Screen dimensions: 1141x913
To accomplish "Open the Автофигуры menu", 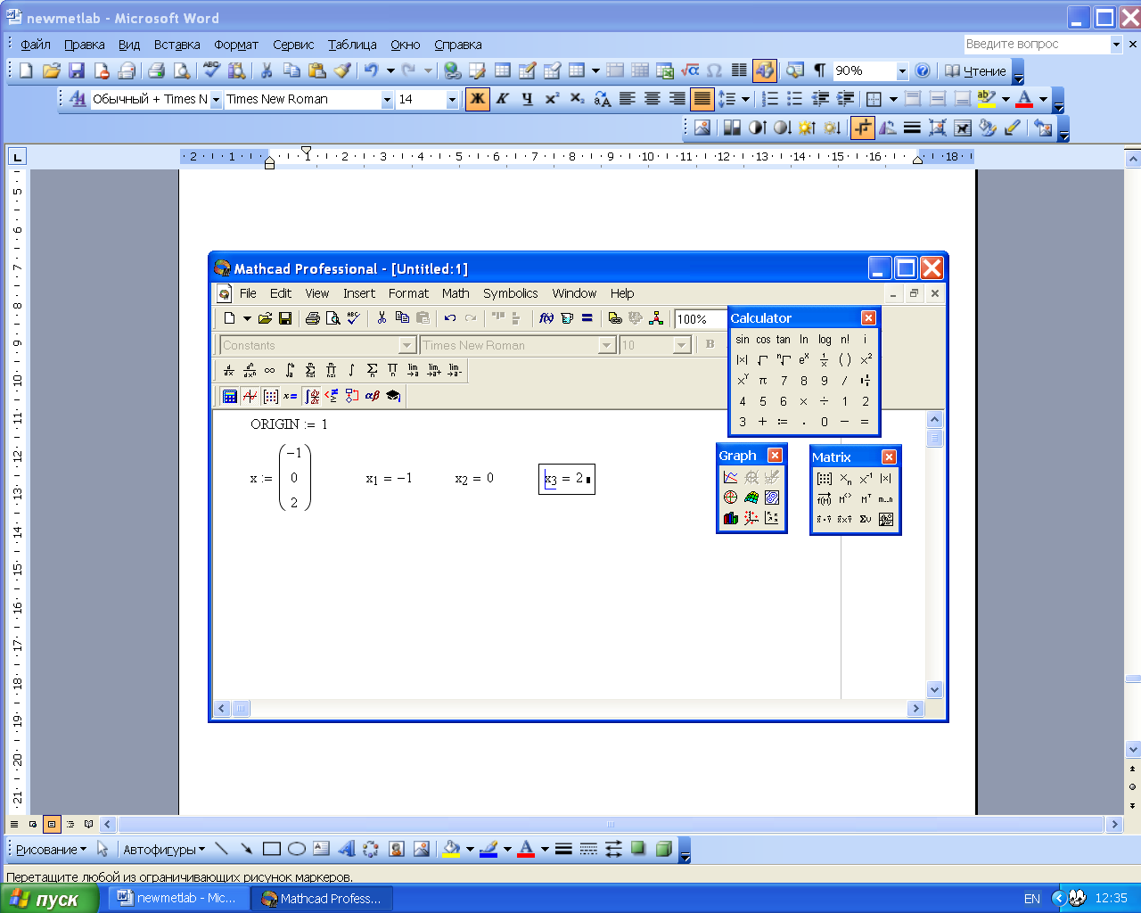I will [164, 850].
